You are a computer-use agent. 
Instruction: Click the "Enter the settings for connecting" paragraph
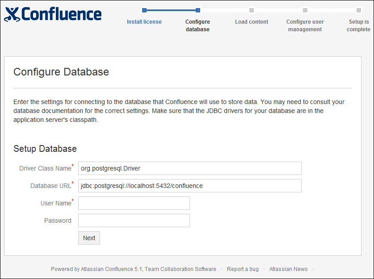pyautogui.click(x=179, y=111)
